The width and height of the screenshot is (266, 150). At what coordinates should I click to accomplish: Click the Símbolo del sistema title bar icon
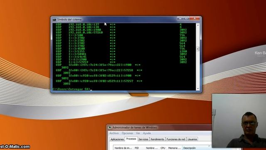(x=54, y=20)
